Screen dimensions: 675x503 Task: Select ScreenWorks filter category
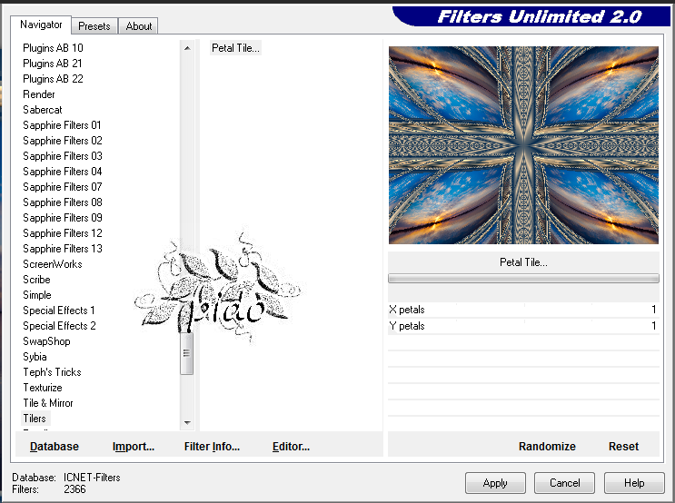click(x=53, y=264)
